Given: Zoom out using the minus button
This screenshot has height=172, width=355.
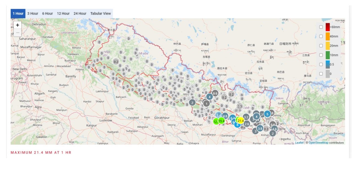Looking at the screenshot, I should (18, 33).
